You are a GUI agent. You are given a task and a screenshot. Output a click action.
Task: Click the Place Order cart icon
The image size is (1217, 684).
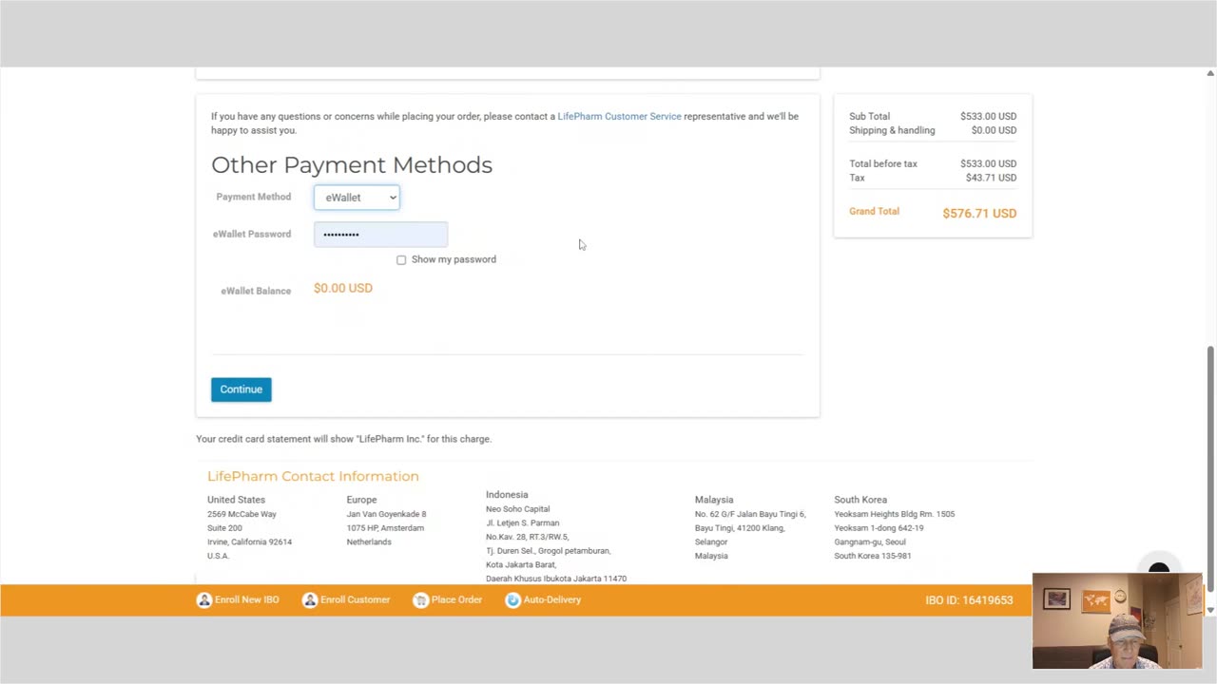pos(420,600)
